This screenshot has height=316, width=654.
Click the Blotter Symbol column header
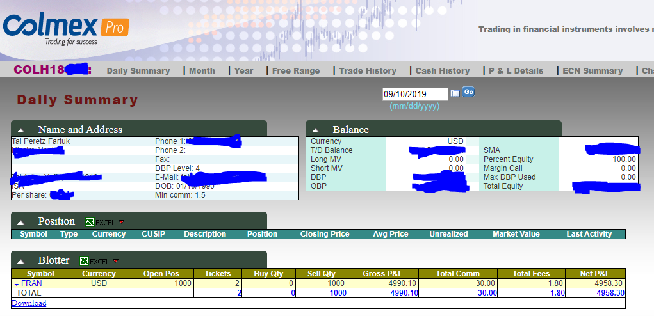pyautogui.click(x=40, y=274)
